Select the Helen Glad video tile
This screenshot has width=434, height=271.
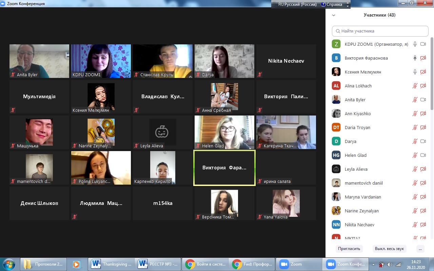point(224,132)
